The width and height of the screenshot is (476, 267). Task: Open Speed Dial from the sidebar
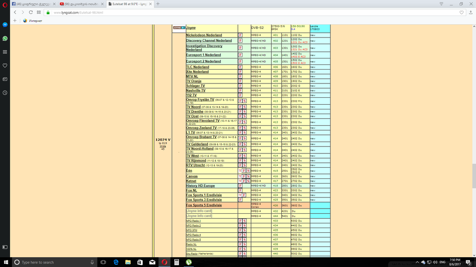pyautogui.click(x=5, y=52)
